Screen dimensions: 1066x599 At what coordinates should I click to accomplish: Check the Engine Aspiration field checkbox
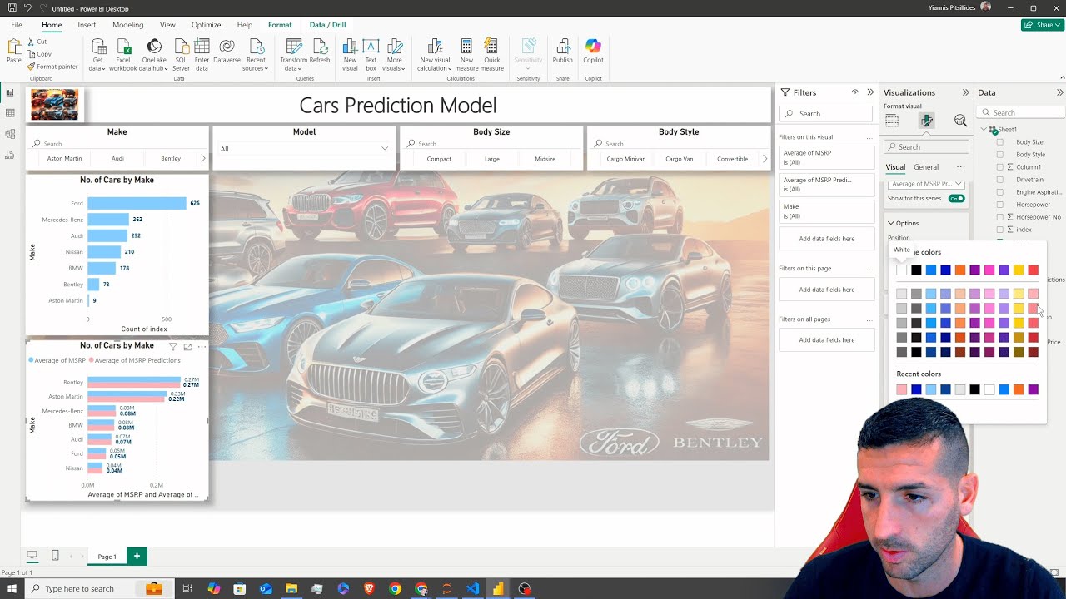pos(1000,191)
